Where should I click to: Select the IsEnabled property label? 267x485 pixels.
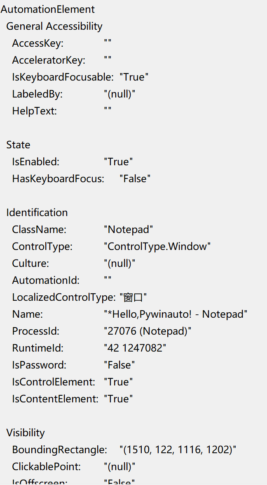(35, 162)
